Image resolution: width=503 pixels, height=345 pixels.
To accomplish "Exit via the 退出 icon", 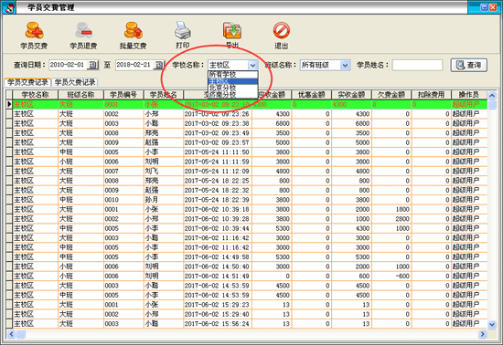I will pos(282,36).
